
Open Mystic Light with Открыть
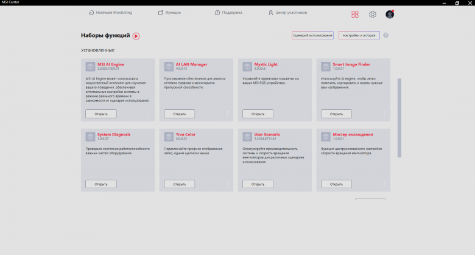[x=258, y=114]
